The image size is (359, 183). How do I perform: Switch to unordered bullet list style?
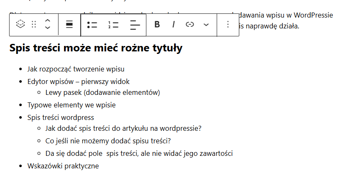click(92, 25)
